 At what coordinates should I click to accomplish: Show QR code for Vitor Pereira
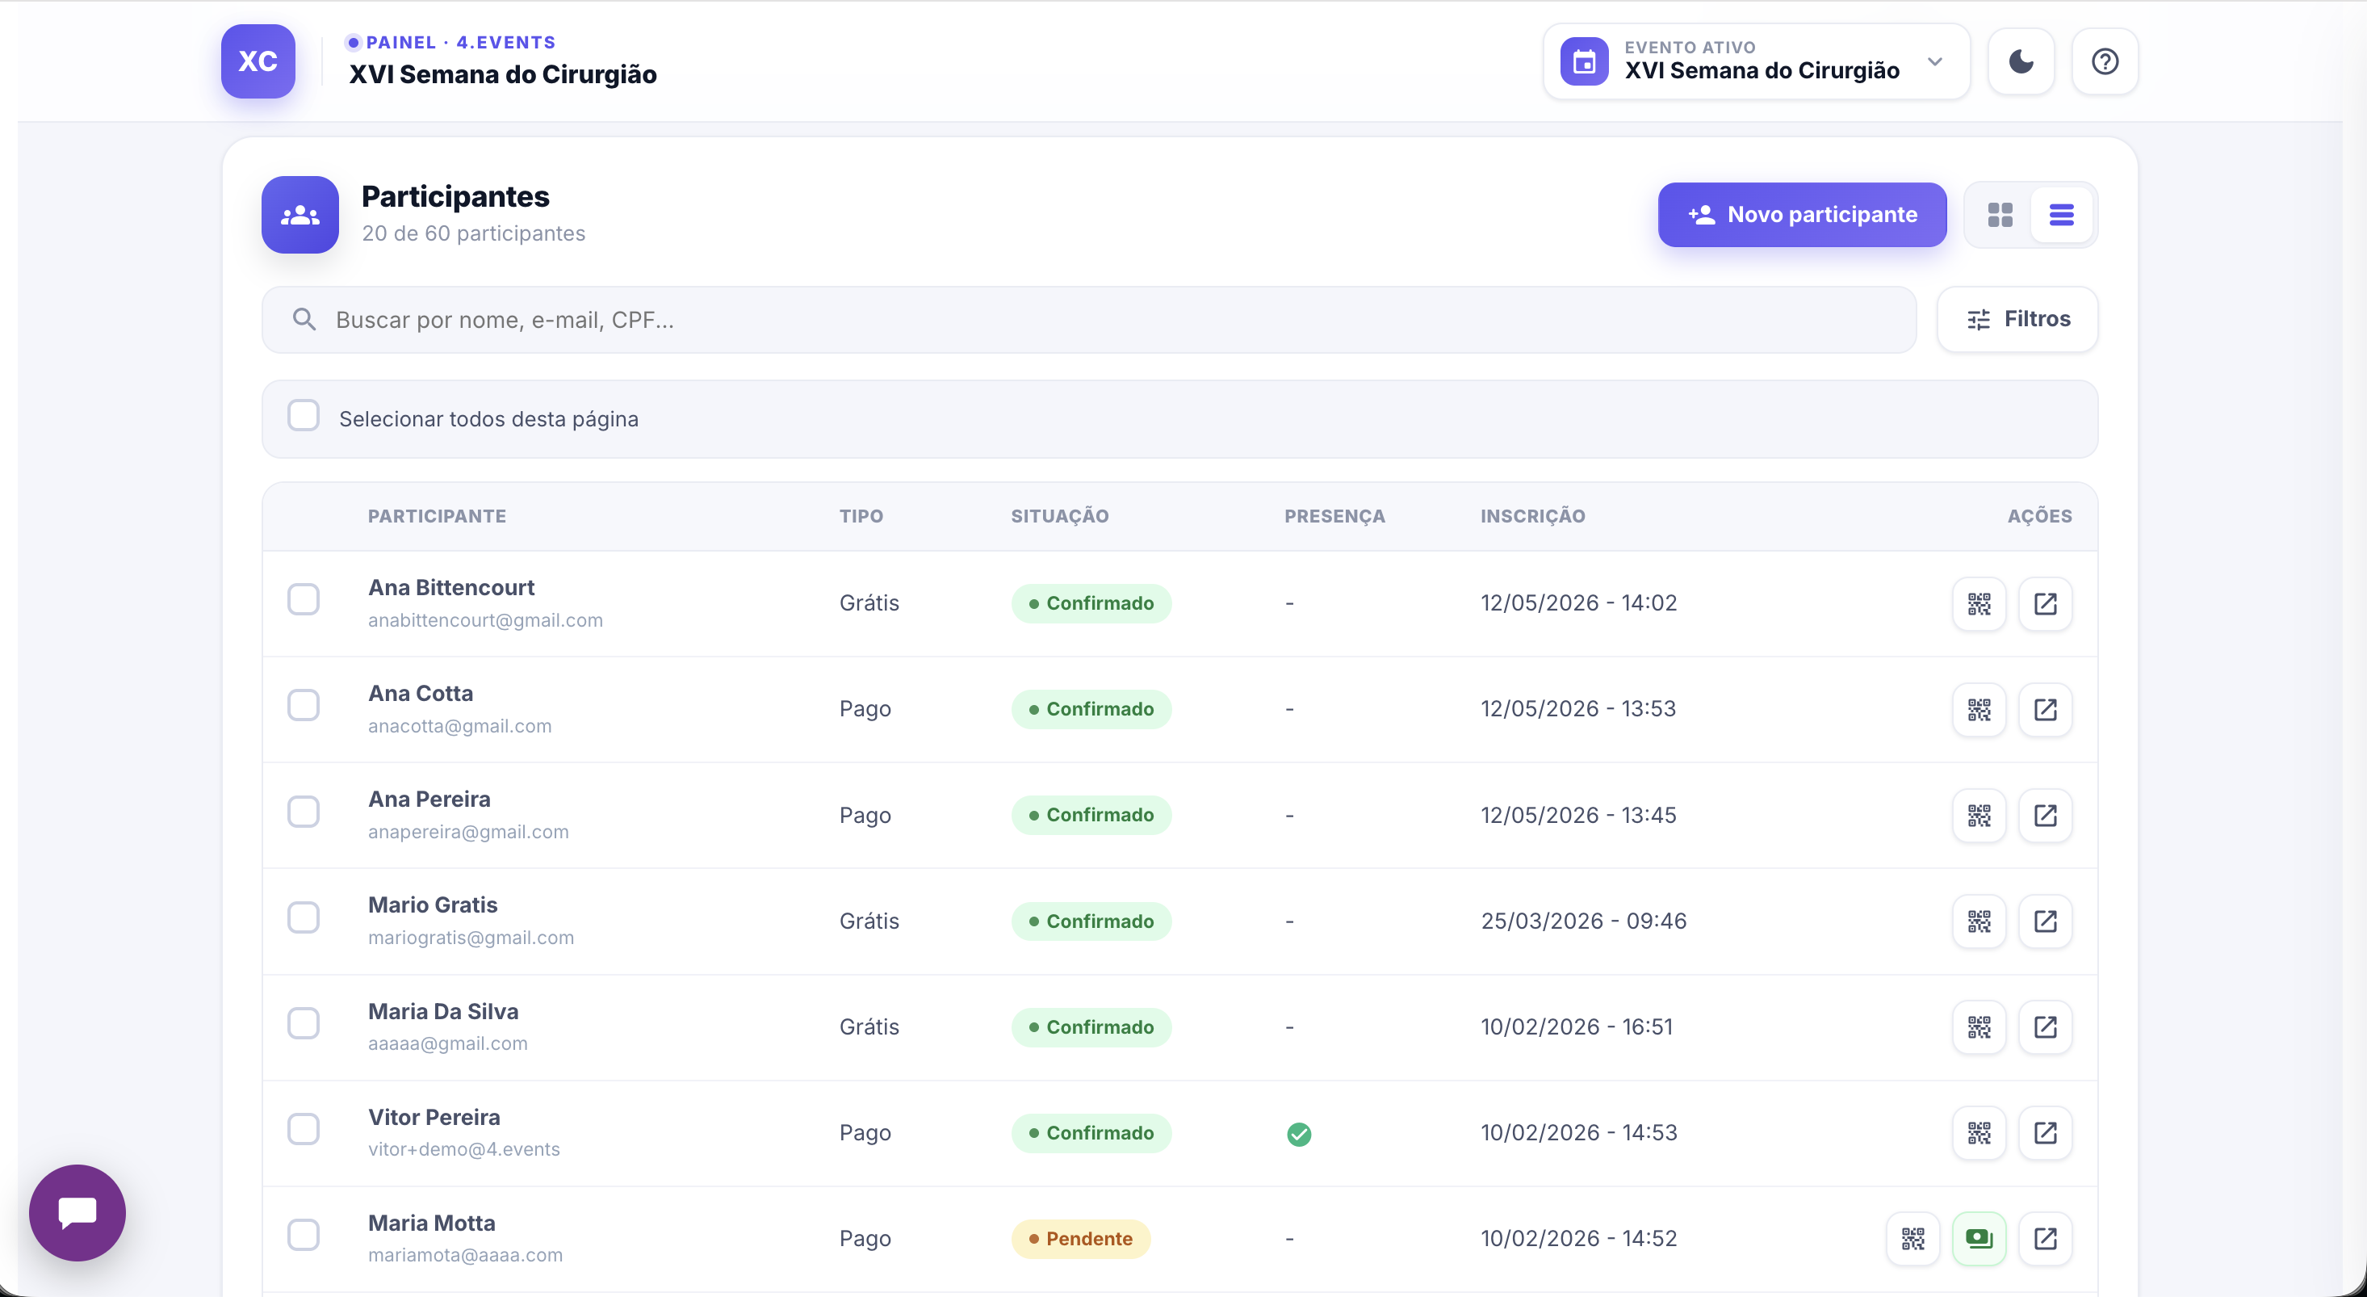[x=1979, y=1132]
